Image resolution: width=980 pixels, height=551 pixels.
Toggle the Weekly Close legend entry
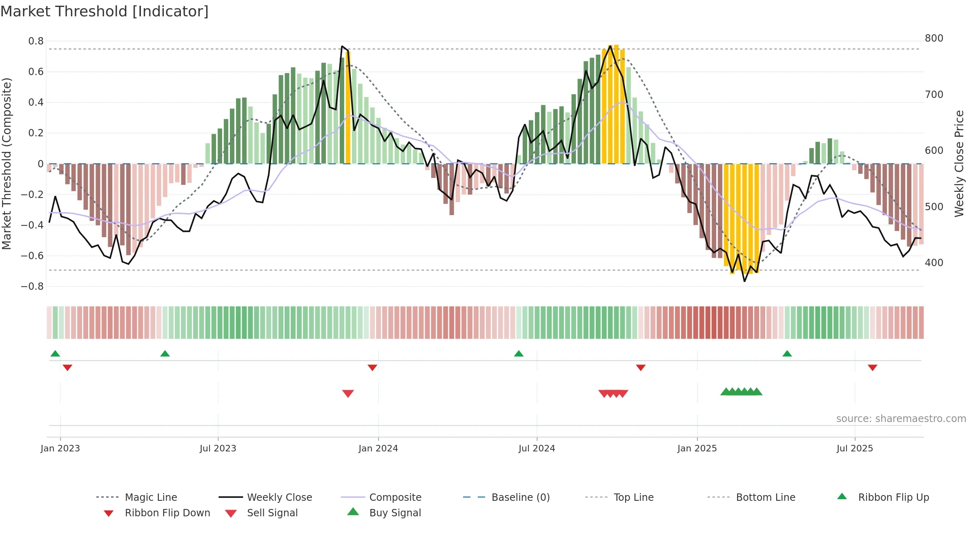point(265,497)
